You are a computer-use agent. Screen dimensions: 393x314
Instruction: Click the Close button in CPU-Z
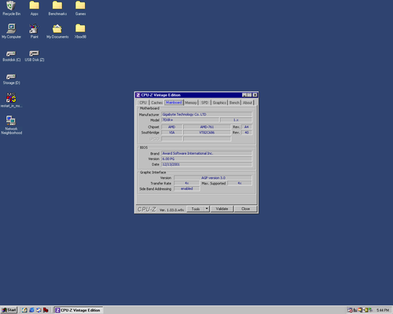click(x=245, y=209)
